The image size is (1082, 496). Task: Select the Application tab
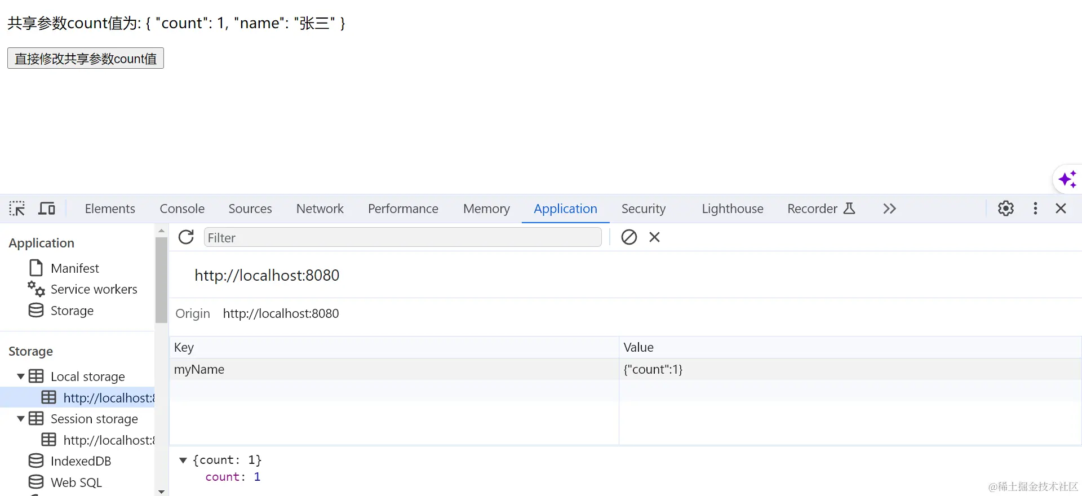tap(565, 209)
